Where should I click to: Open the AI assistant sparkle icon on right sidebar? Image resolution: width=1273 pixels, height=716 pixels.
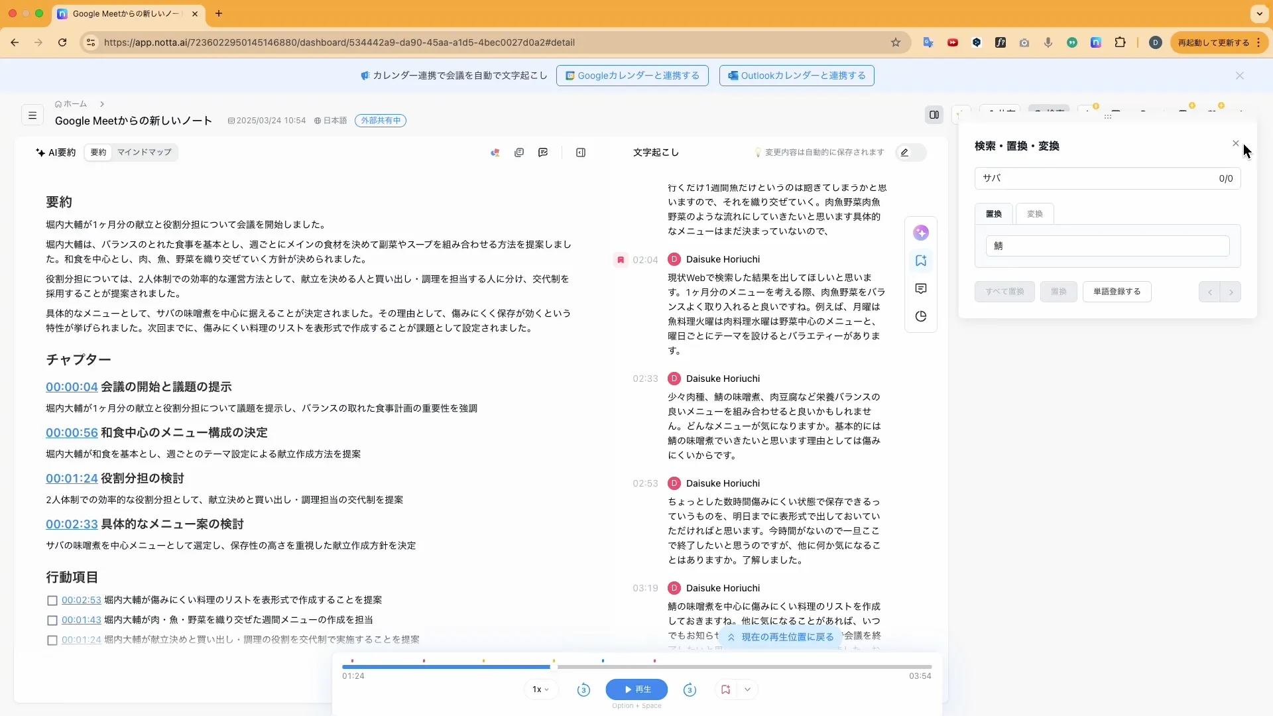tap(921, 233)
